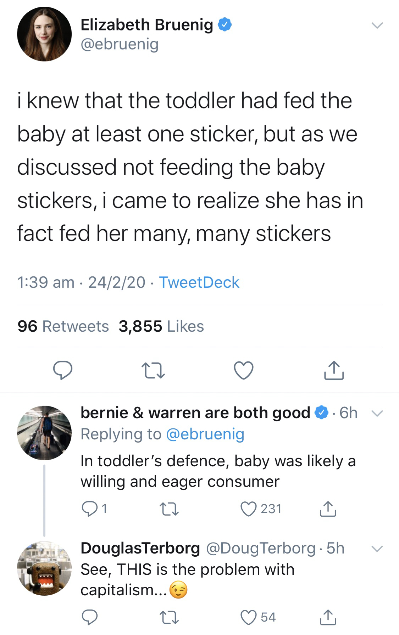View the 96 Retweets list
Screen dimensions: 399x635
[63, 326]
